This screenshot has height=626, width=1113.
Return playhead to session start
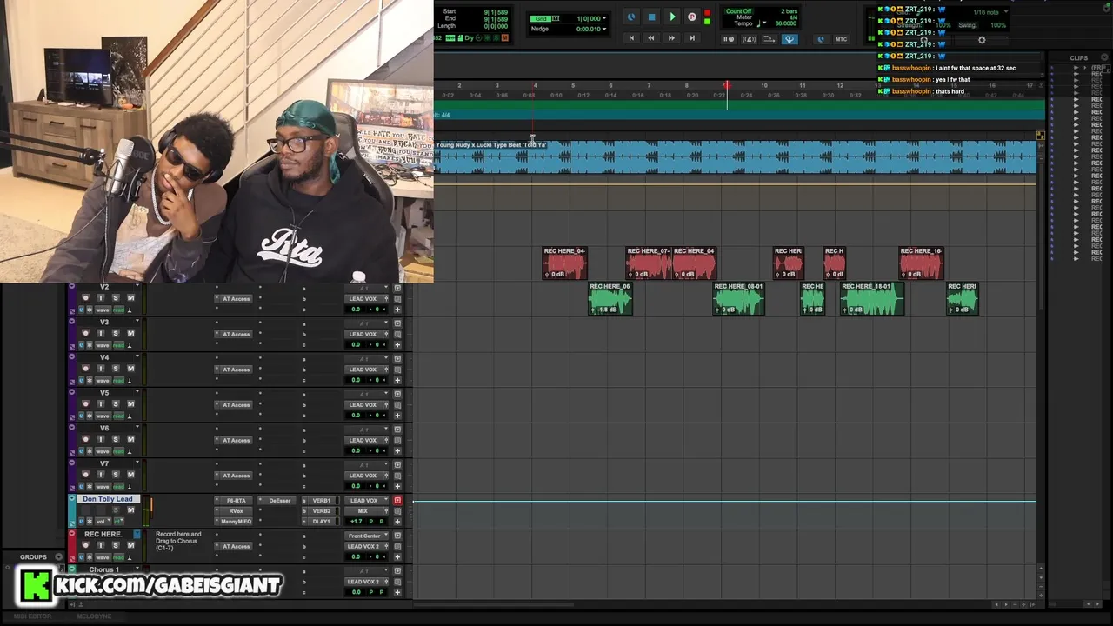631,38
